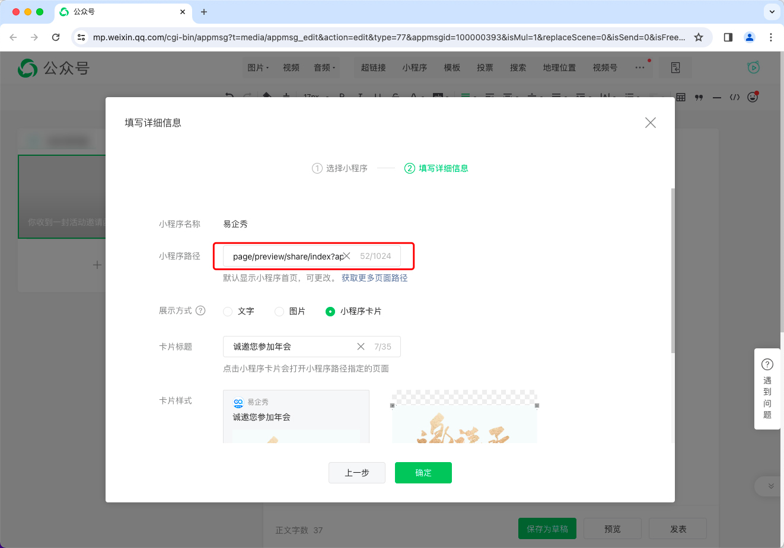Insert a table from the editor toolbar
This screenshot has height=548, width=784.
(x=681, y=97)
